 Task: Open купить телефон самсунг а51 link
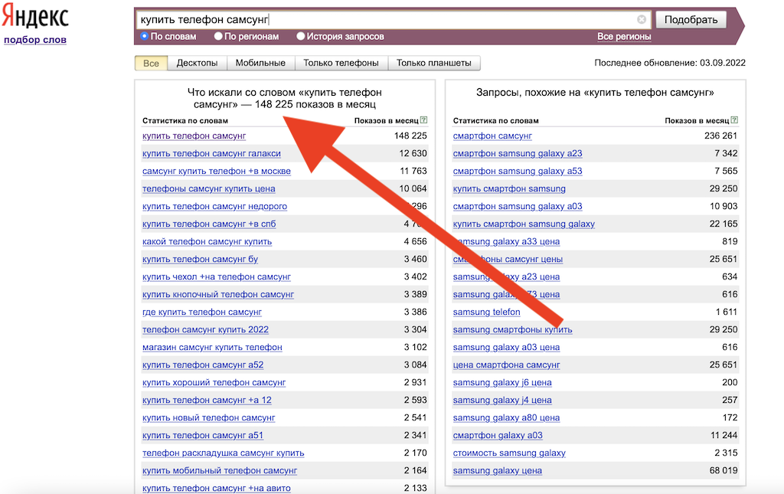[x=203, y=436]
